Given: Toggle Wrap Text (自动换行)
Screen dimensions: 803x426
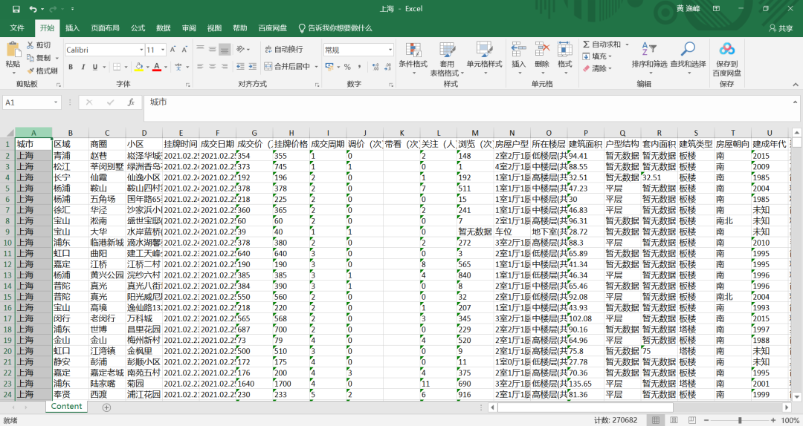Looking at the screenshot, I should click(x=284, y=49).
